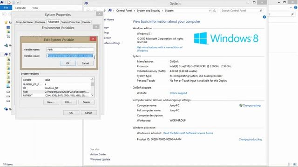Click Jony-PC beside Computer name
The height and width of the screenshot is (167, 298).
pos(175,105)
